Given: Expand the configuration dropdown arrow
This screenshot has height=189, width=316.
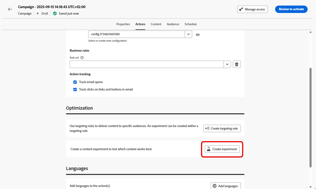Looking at the screenshot, I should 188,34.
